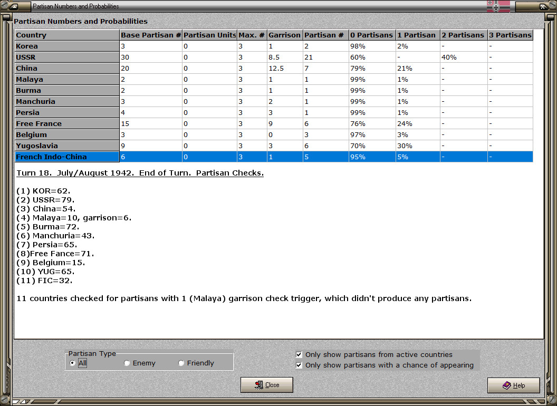Click the Close button
This screenshot has height=406, width=557.
(x=267, y=385)
